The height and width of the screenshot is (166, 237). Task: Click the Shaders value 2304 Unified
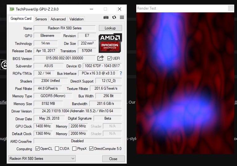[51, 81]
